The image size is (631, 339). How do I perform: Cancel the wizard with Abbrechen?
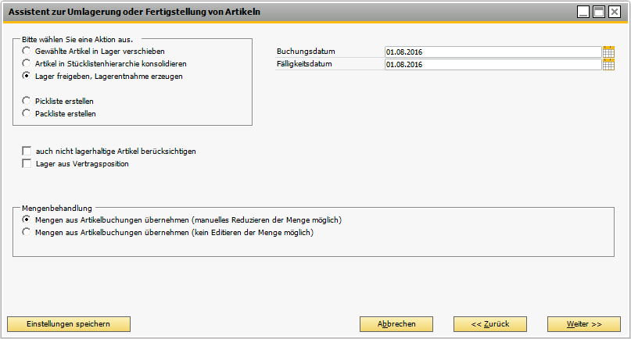396,324
